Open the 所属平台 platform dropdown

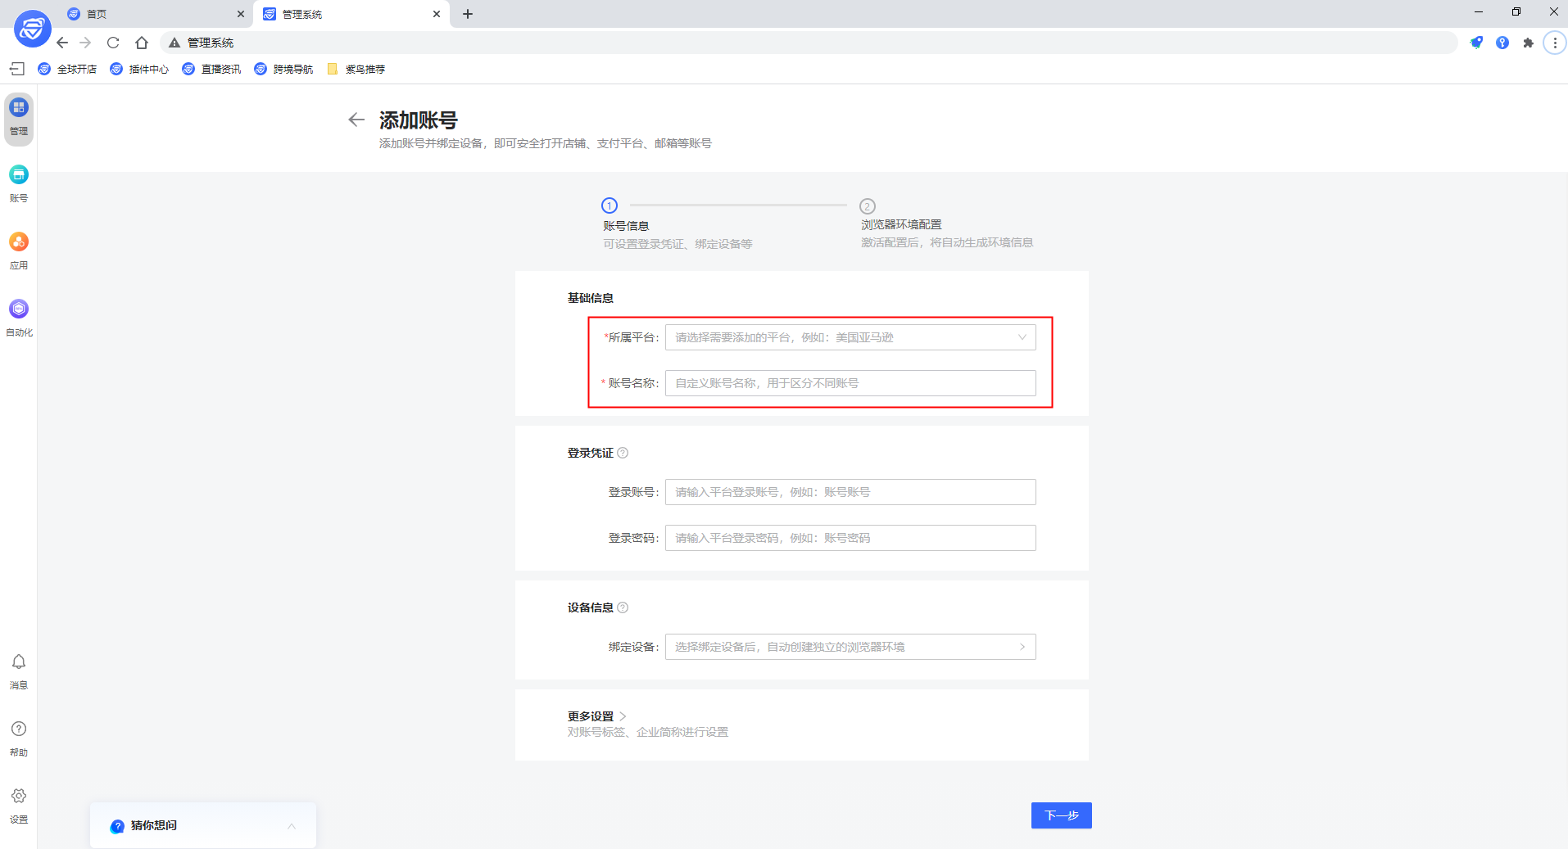(x=850, y=336)
